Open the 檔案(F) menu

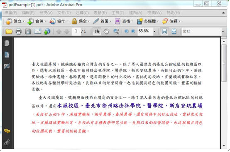point(11,13)
